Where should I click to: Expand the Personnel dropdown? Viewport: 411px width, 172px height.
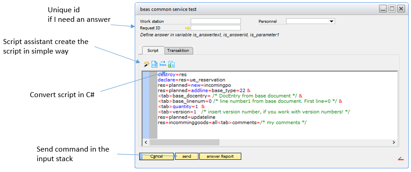pyautogui.click(x=332, y=21)
